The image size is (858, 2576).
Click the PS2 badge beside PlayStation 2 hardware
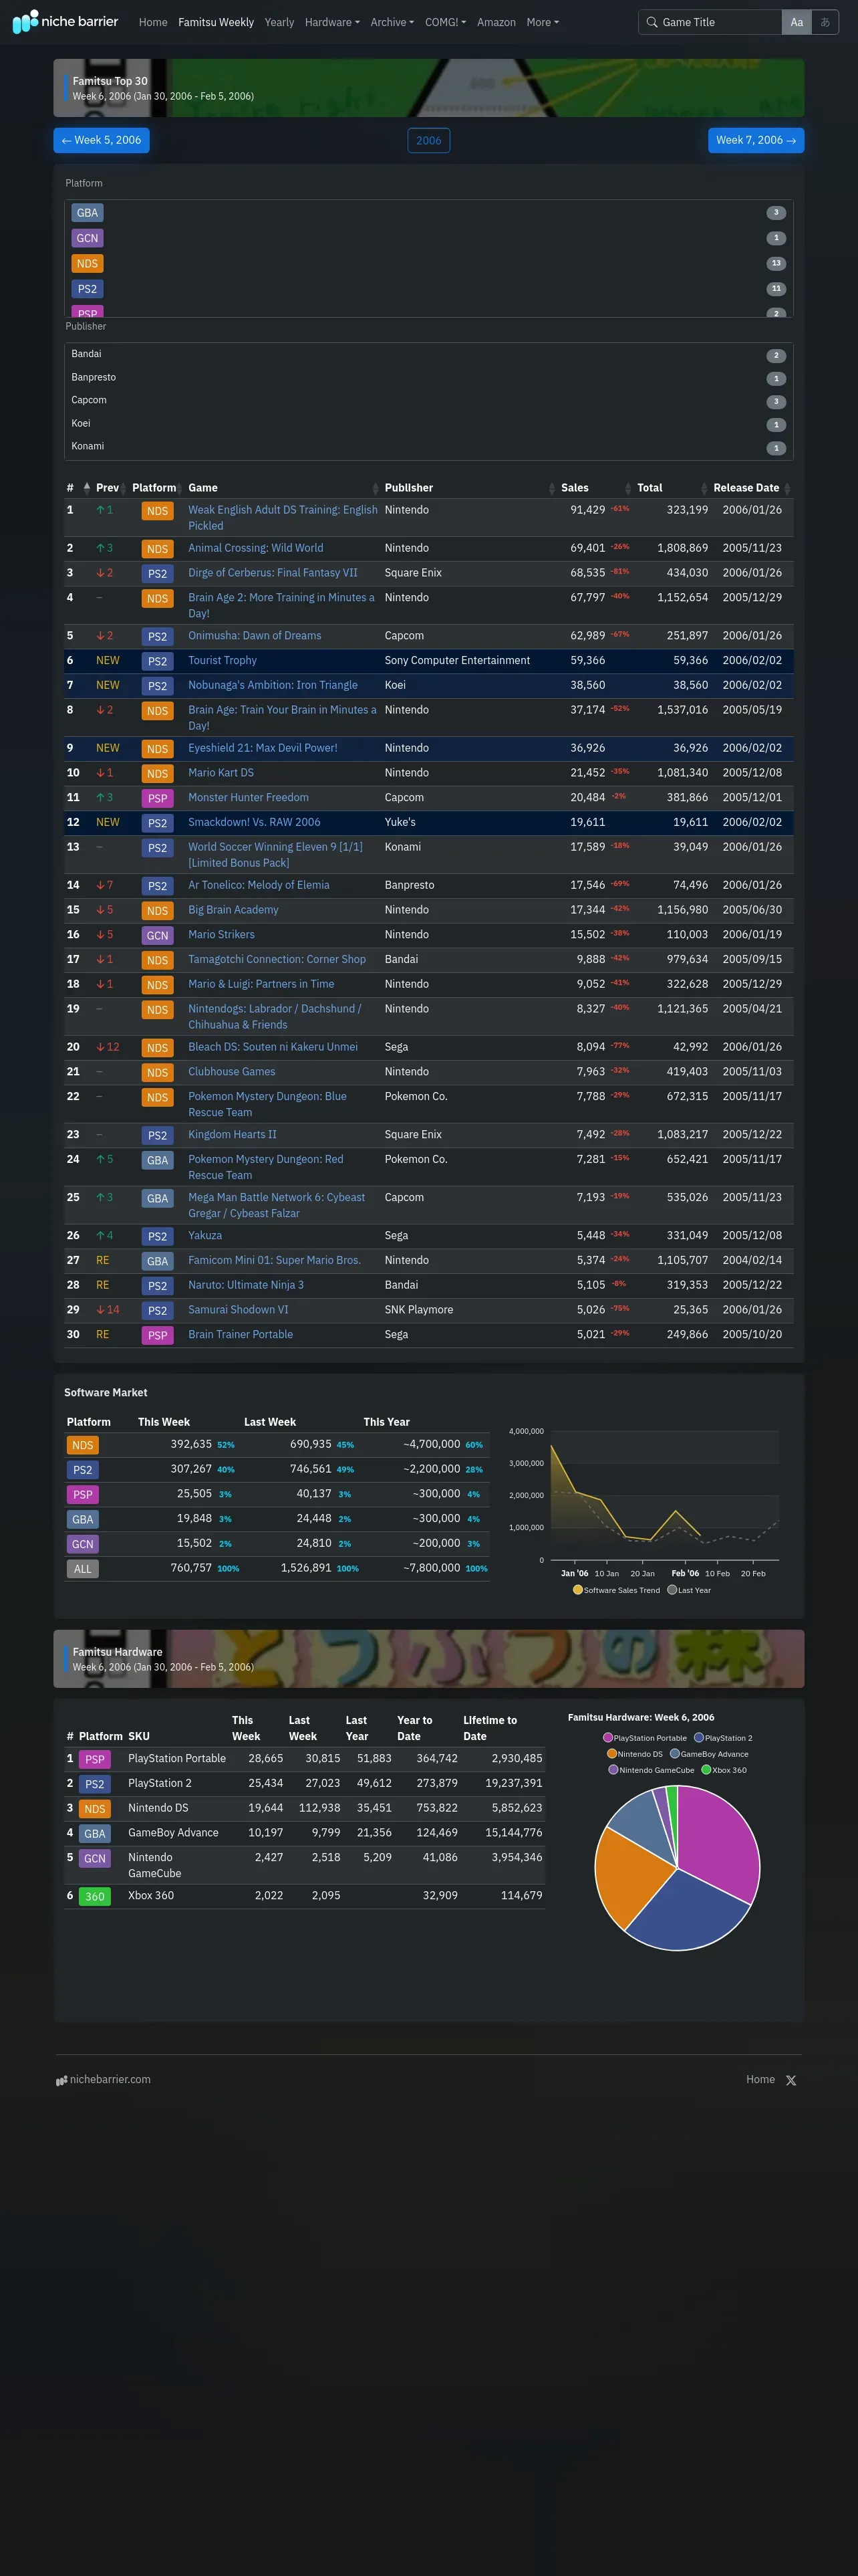coord(95,1785)
